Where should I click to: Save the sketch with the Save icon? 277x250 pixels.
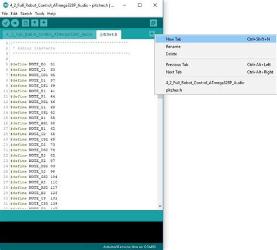pos(44,23)
